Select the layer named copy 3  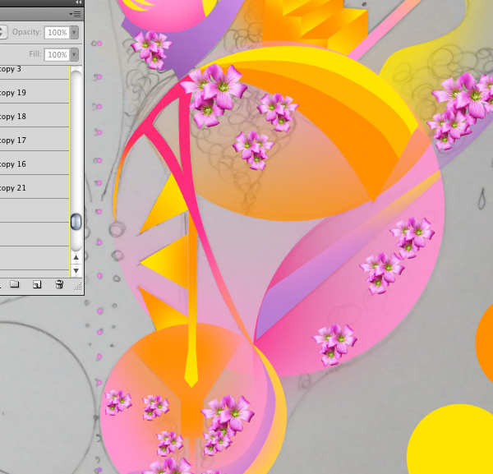tap(35, 71)
